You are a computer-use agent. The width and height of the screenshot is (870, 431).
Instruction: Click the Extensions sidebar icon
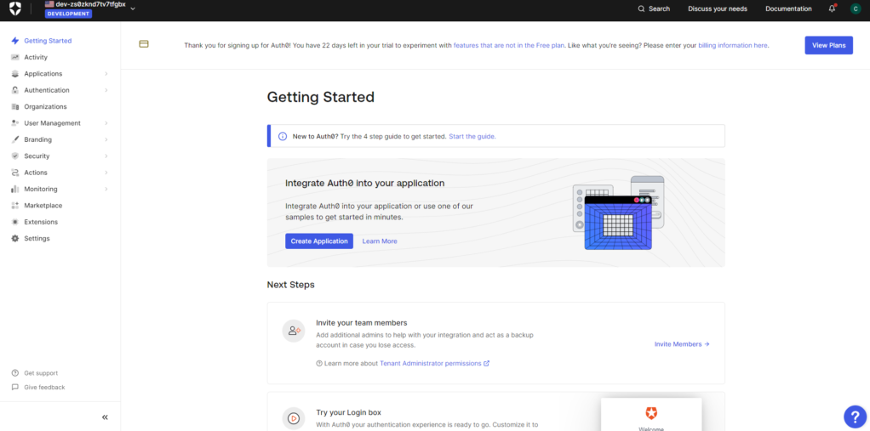15,222
